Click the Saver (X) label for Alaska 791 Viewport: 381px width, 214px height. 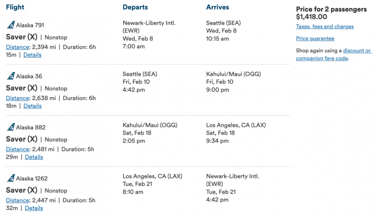tap(22, 36)
